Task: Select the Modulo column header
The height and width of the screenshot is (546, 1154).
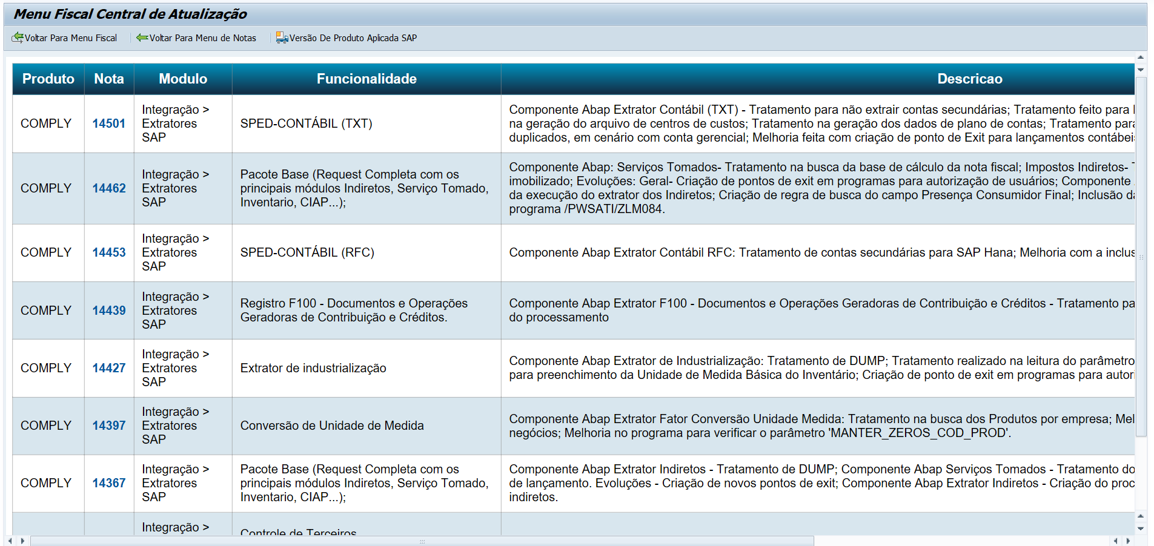Action: click(183, 79)
